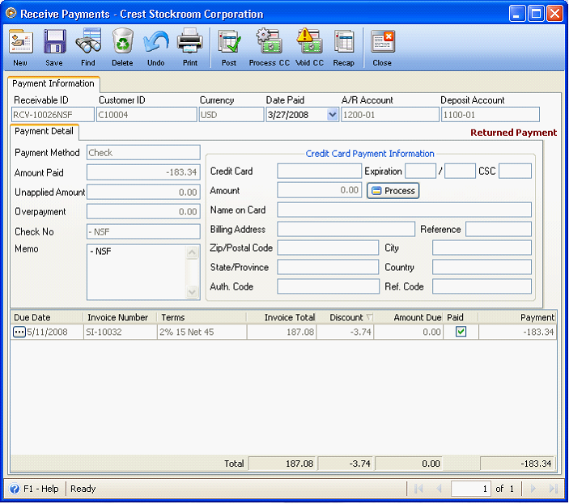Click the Currency USD field

coord(231,115)
